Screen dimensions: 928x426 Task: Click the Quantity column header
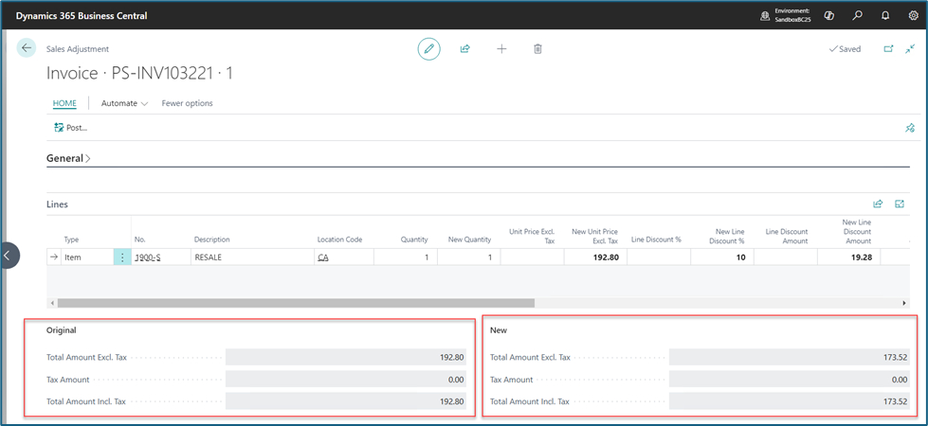click(413, 240)
